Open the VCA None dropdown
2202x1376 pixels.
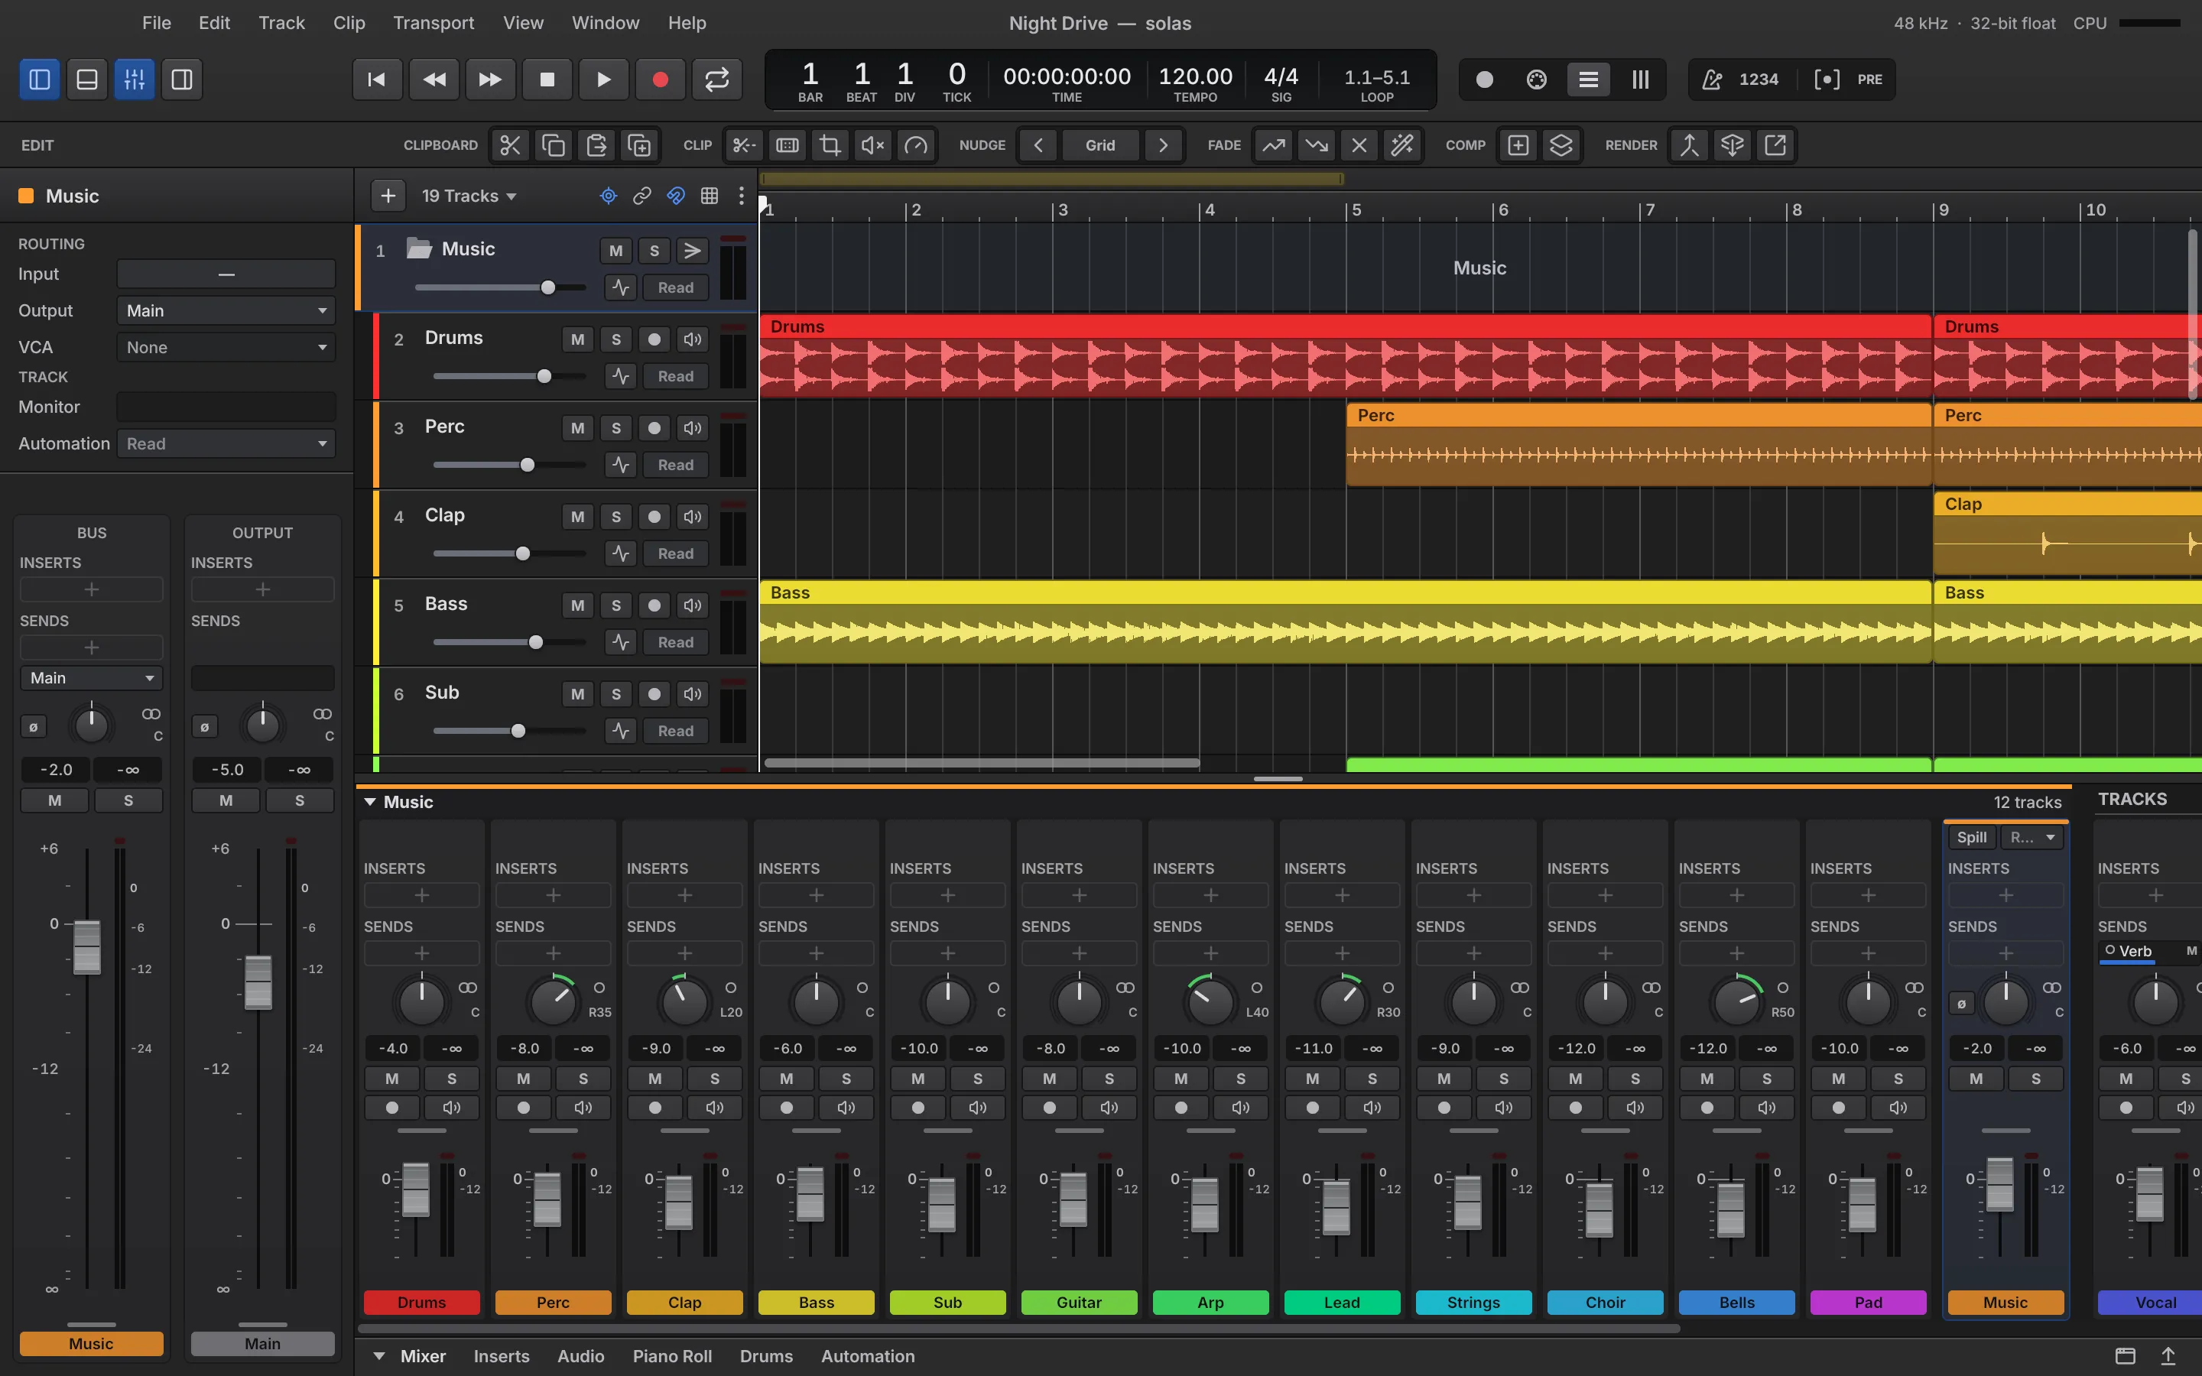[226, 347]
